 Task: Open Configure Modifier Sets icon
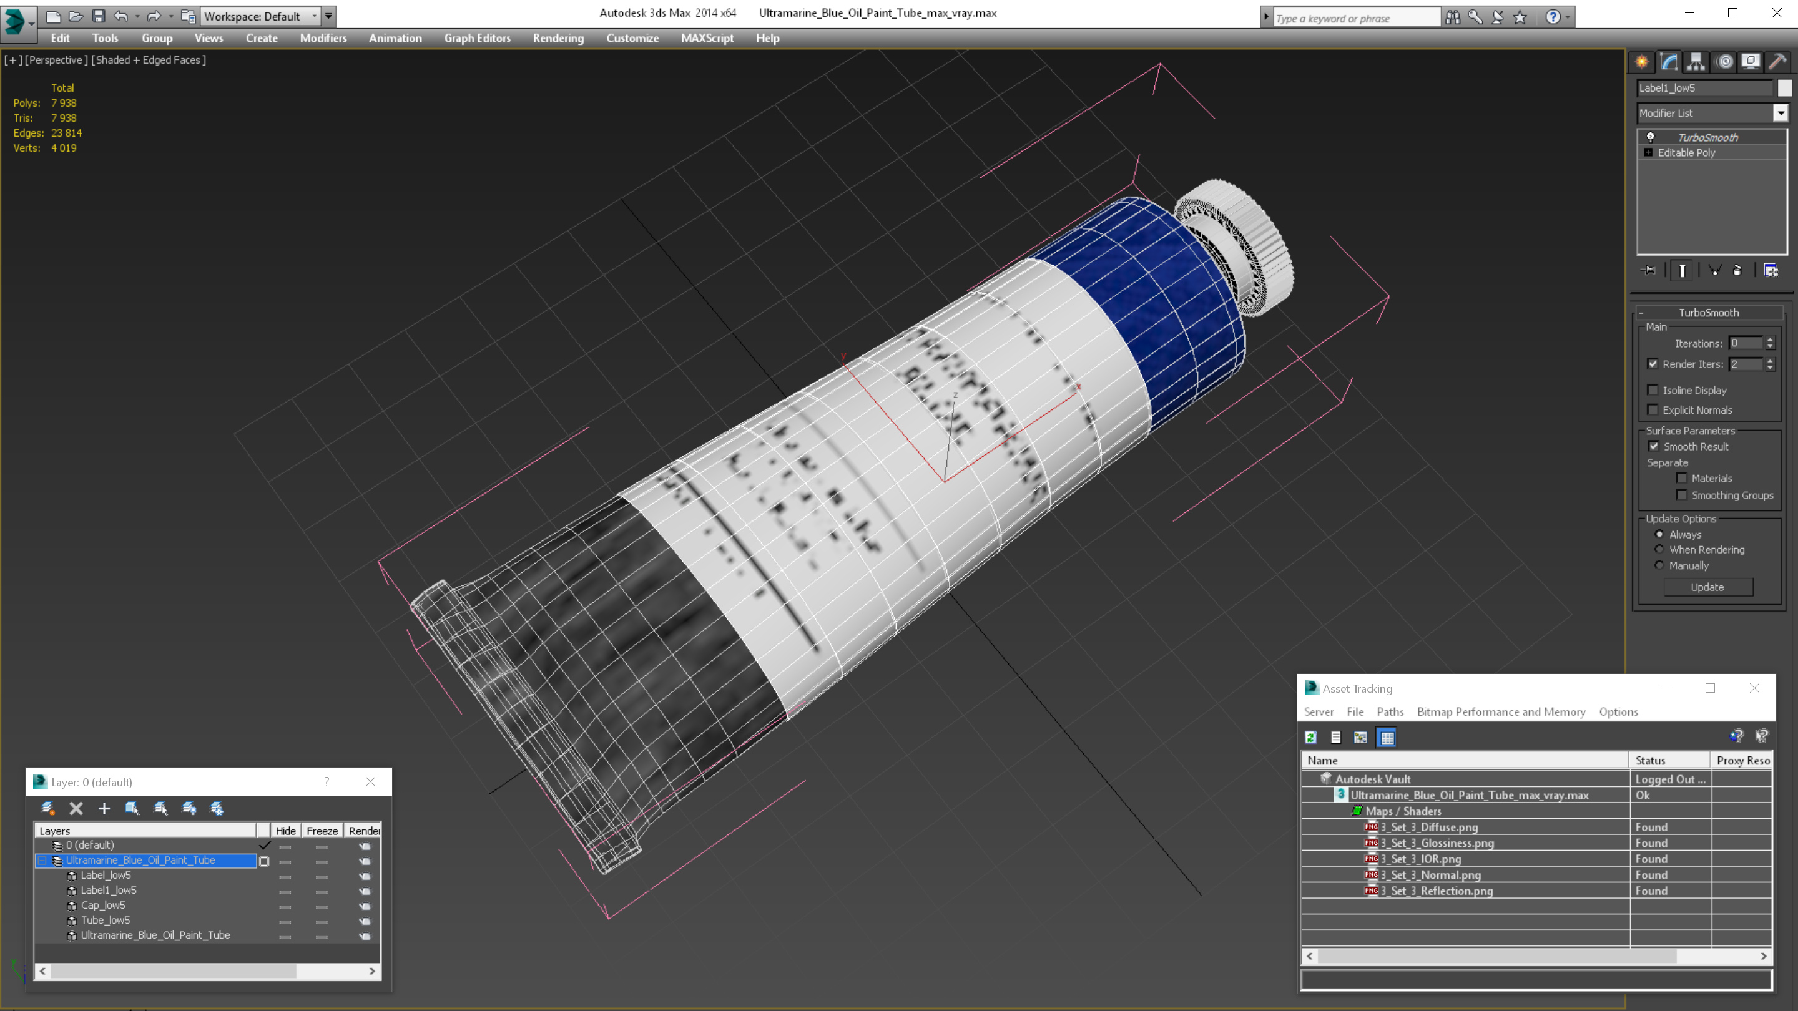(1771, 270)
